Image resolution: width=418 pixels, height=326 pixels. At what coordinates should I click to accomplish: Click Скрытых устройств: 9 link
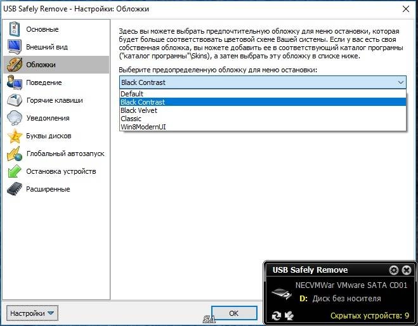[x=370, y=316]
